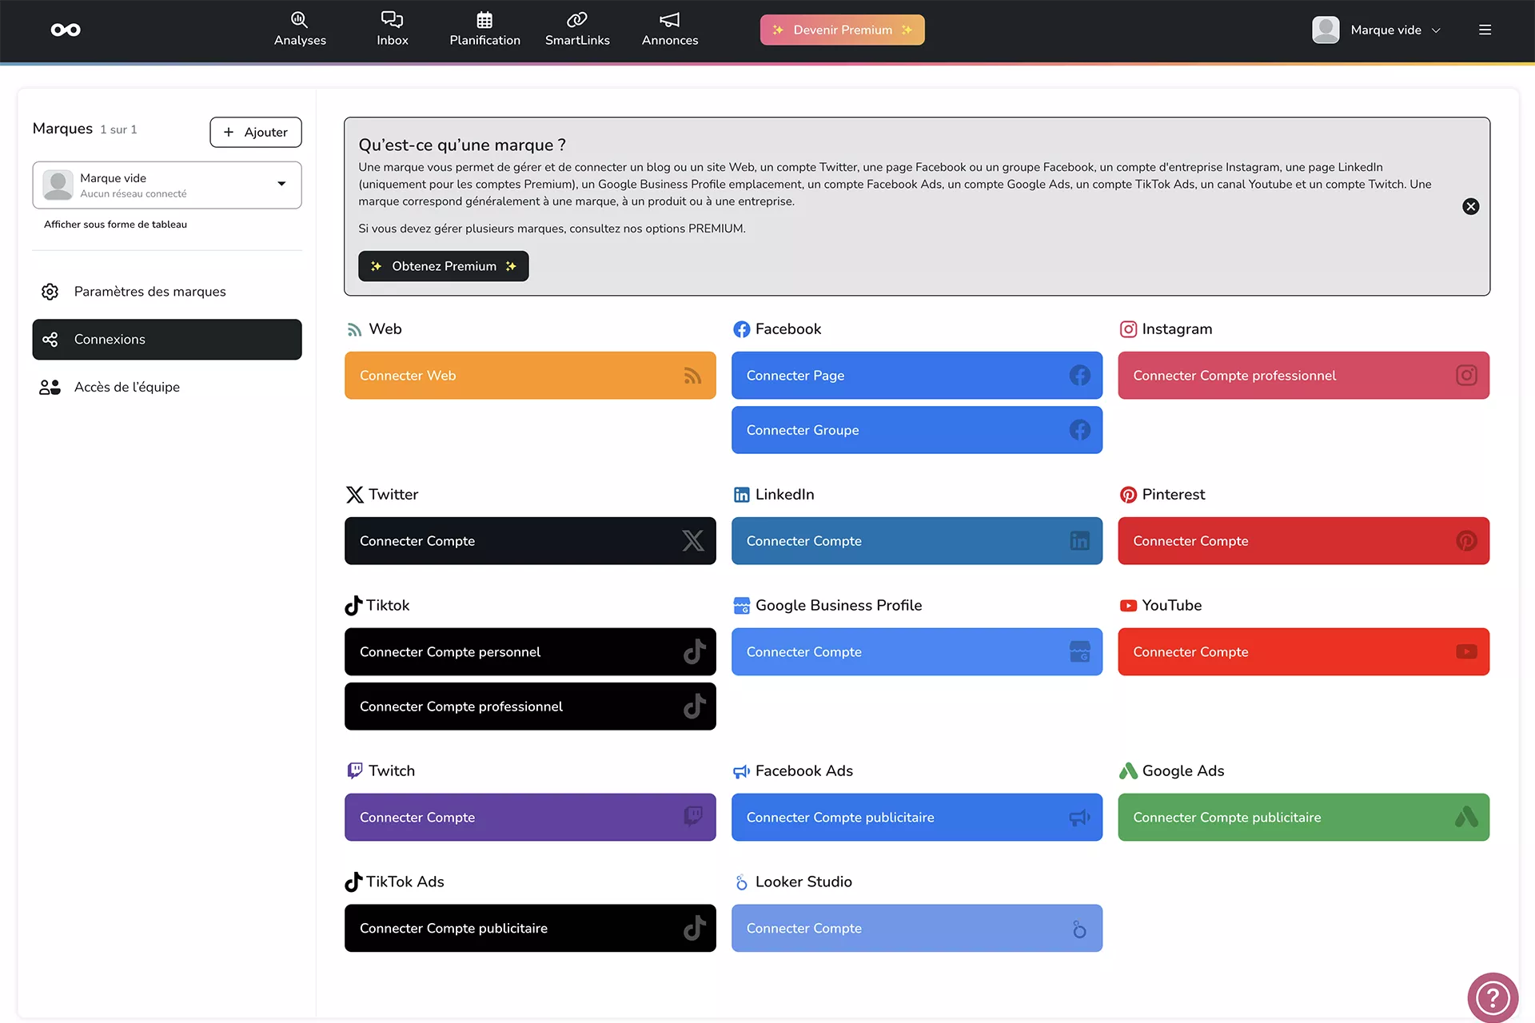The width and height of the screenshot is (1535, 1023).
Task: Click the Facebook Ads megaphone heading icon
Action: tap(741, 771)
